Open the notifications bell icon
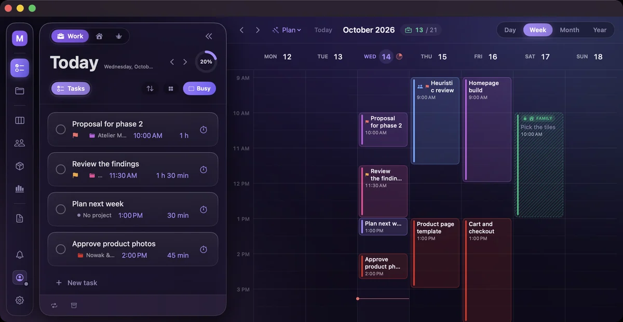The width and height of the screenshot is (623, 322). point(20,255)
